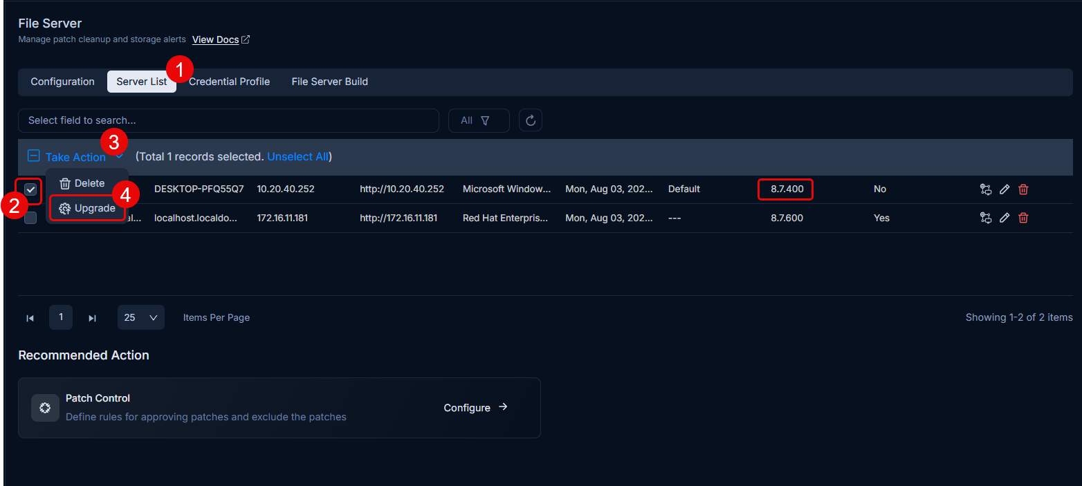Click the No value in first row
Viewport: 1082px width, 486px height.
880,189
